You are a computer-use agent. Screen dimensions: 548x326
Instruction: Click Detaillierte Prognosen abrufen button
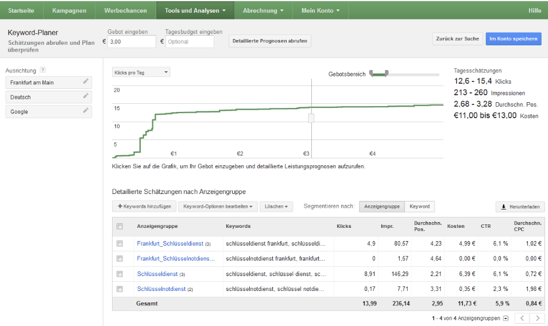coord(270,41)
